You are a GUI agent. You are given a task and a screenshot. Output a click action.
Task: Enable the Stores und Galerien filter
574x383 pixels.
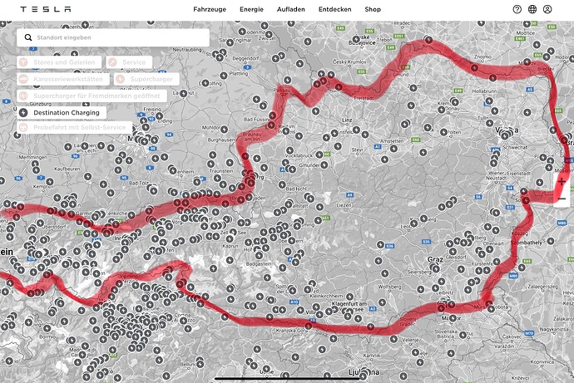click(x=59, y=62)
